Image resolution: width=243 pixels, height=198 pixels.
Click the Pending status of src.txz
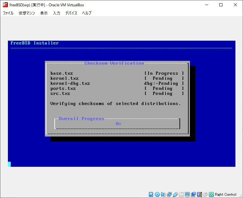point(164,93)
